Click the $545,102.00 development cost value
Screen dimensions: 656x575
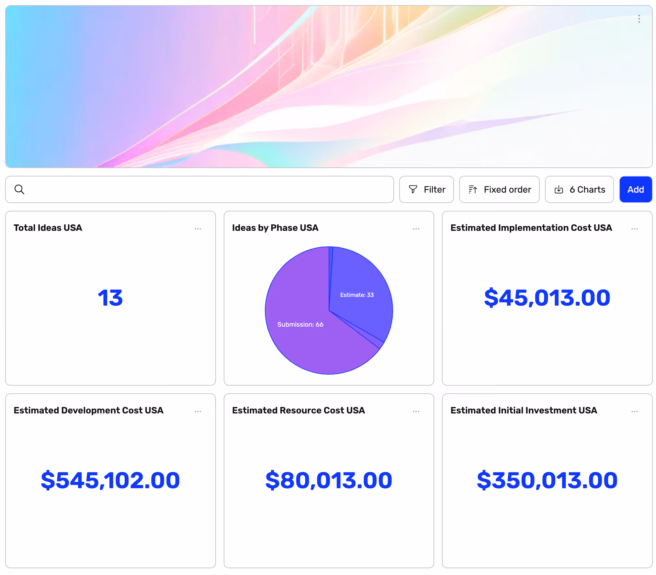point(110,480)
